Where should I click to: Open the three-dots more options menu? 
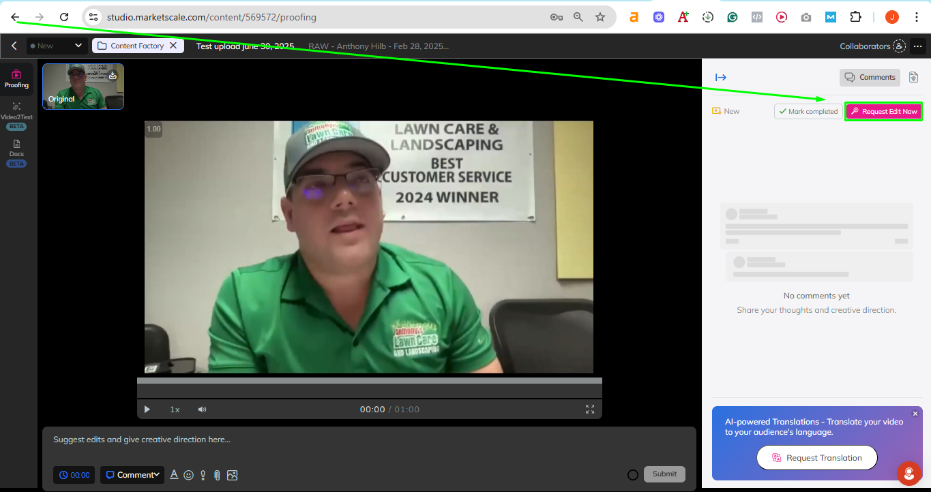pos(918,46)
